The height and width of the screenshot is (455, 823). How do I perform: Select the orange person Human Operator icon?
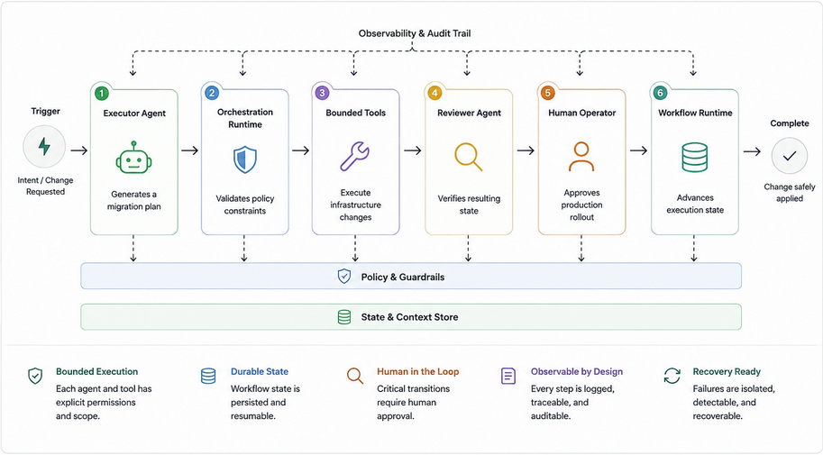(x=581, y=157)
